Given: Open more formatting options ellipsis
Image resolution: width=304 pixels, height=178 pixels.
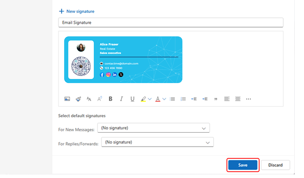Looking at the screenshot, I should 248,99.
